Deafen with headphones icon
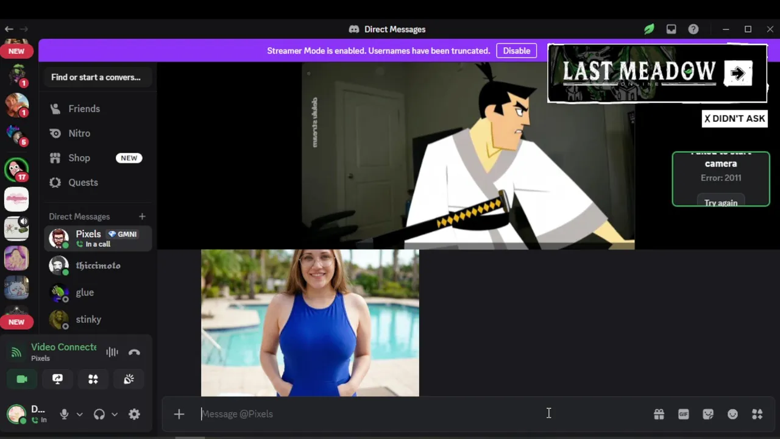The height and width of the screenshot is (439, 780). pyautogui.click(x=99, y=414)
